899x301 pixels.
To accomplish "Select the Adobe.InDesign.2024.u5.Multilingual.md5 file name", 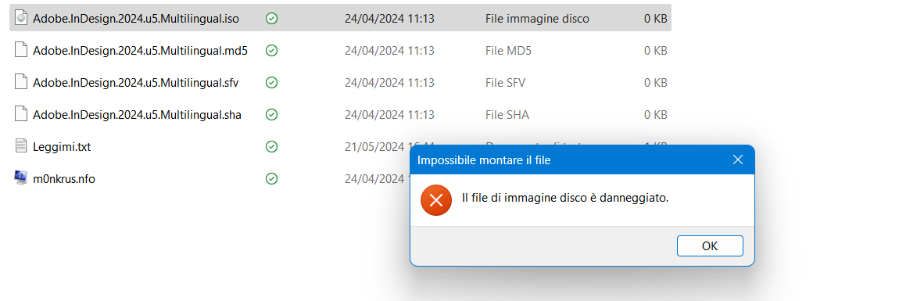I will pyautogui.click(x=141, y=51).
